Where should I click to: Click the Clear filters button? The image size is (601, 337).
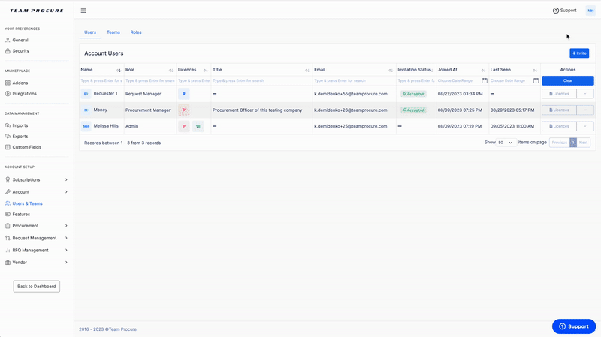[568, 81]
